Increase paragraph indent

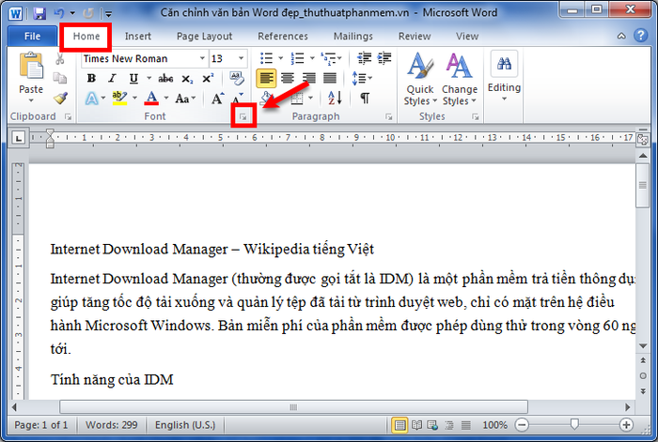click(384, 58)
